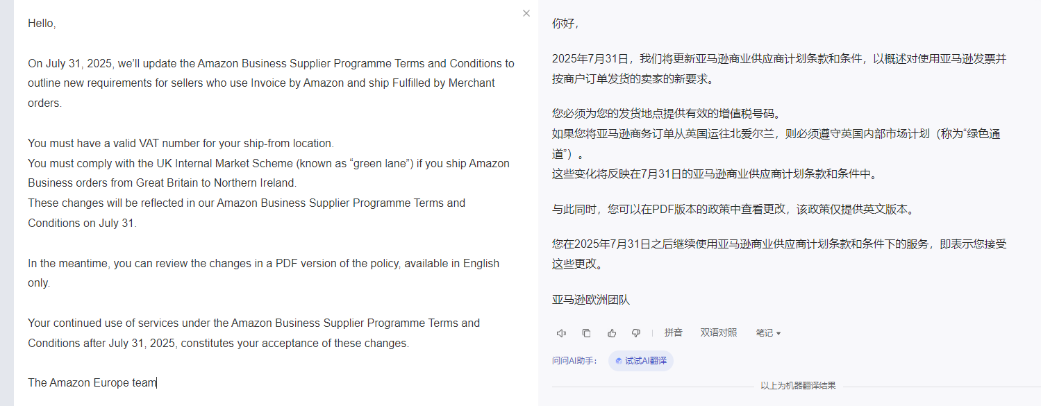The width and height of the screenshot is (1041, 406).
Task: Click the arrow next to 笔记
Action: click(778, 334)
